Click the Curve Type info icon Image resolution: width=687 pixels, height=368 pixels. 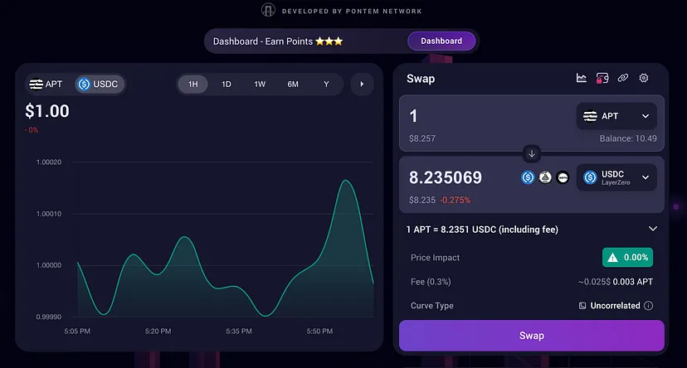649,306
